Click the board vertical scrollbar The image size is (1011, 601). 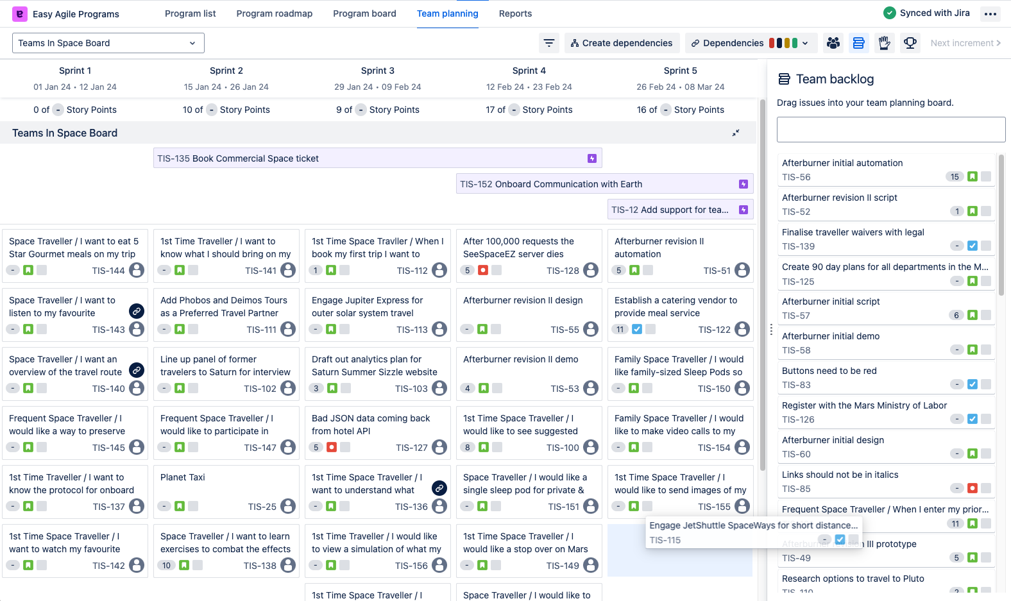tap(763, 285)
